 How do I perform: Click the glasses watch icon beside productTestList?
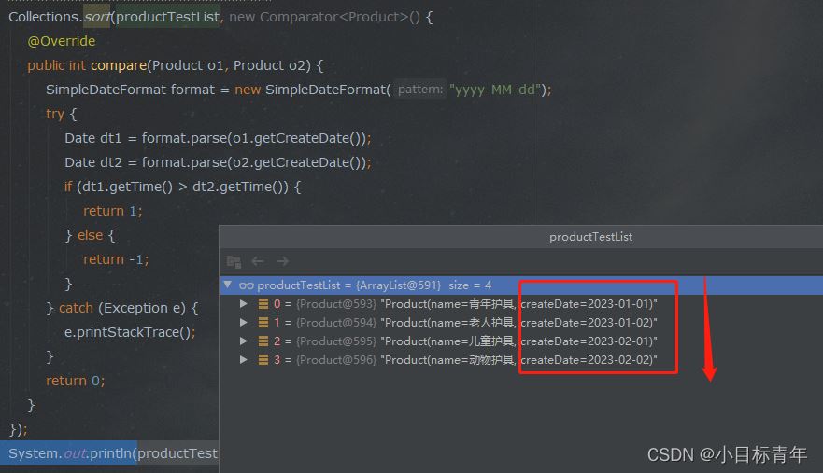pyautogui.click(x=246, y=285)
